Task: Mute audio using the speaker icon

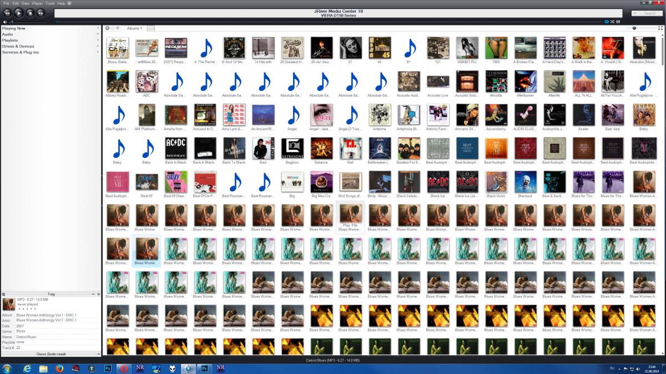Action: coord(4,22)
